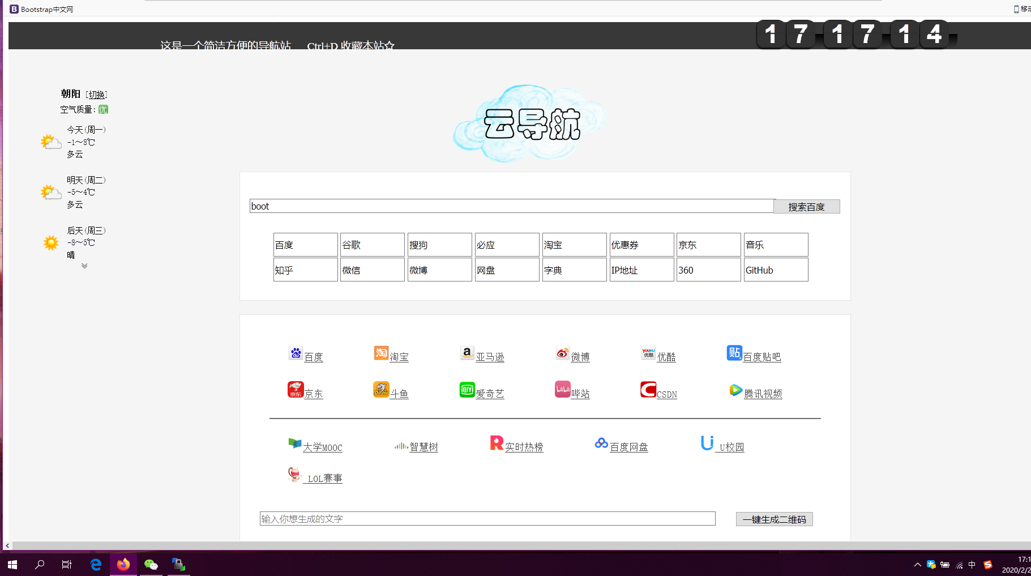
Task: Click the iQIYI green icon
Action: (467, 389)
